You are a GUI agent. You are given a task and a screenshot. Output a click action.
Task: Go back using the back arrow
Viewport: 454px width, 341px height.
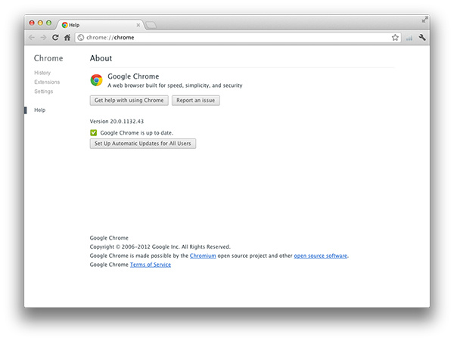(32, 38)
